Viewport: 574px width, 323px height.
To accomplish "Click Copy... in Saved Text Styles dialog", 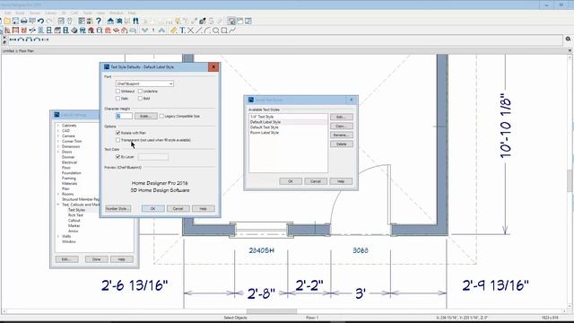I will coord(342,126).
